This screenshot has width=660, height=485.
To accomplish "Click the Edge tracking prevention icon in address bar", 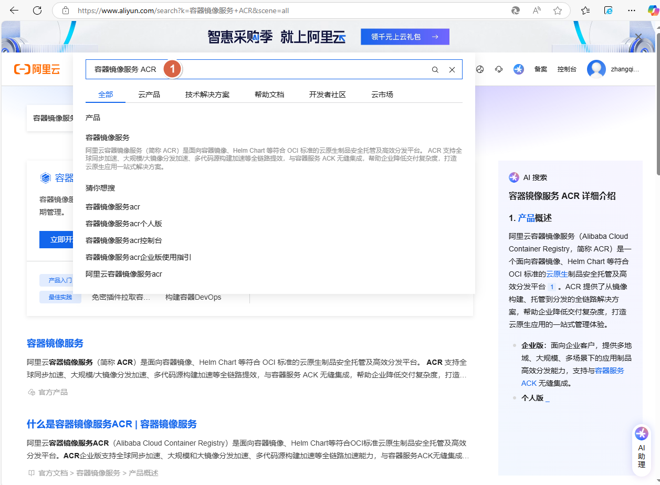I will coord(516,10).
